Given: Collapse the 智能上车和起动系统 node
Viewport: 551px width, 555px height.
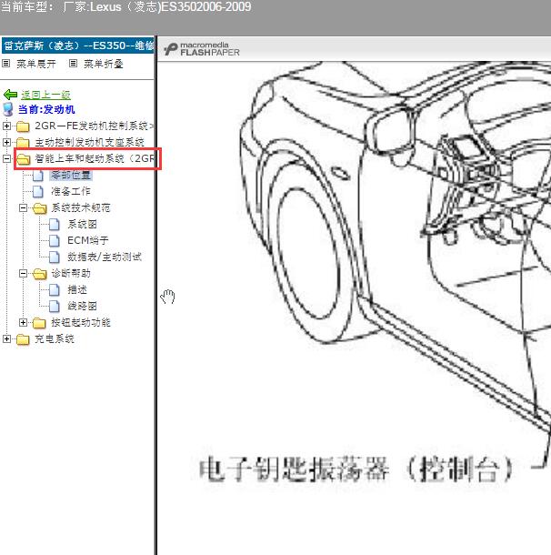Looking at the screenshot, I should pyautogui.click(x=6, y=158).
